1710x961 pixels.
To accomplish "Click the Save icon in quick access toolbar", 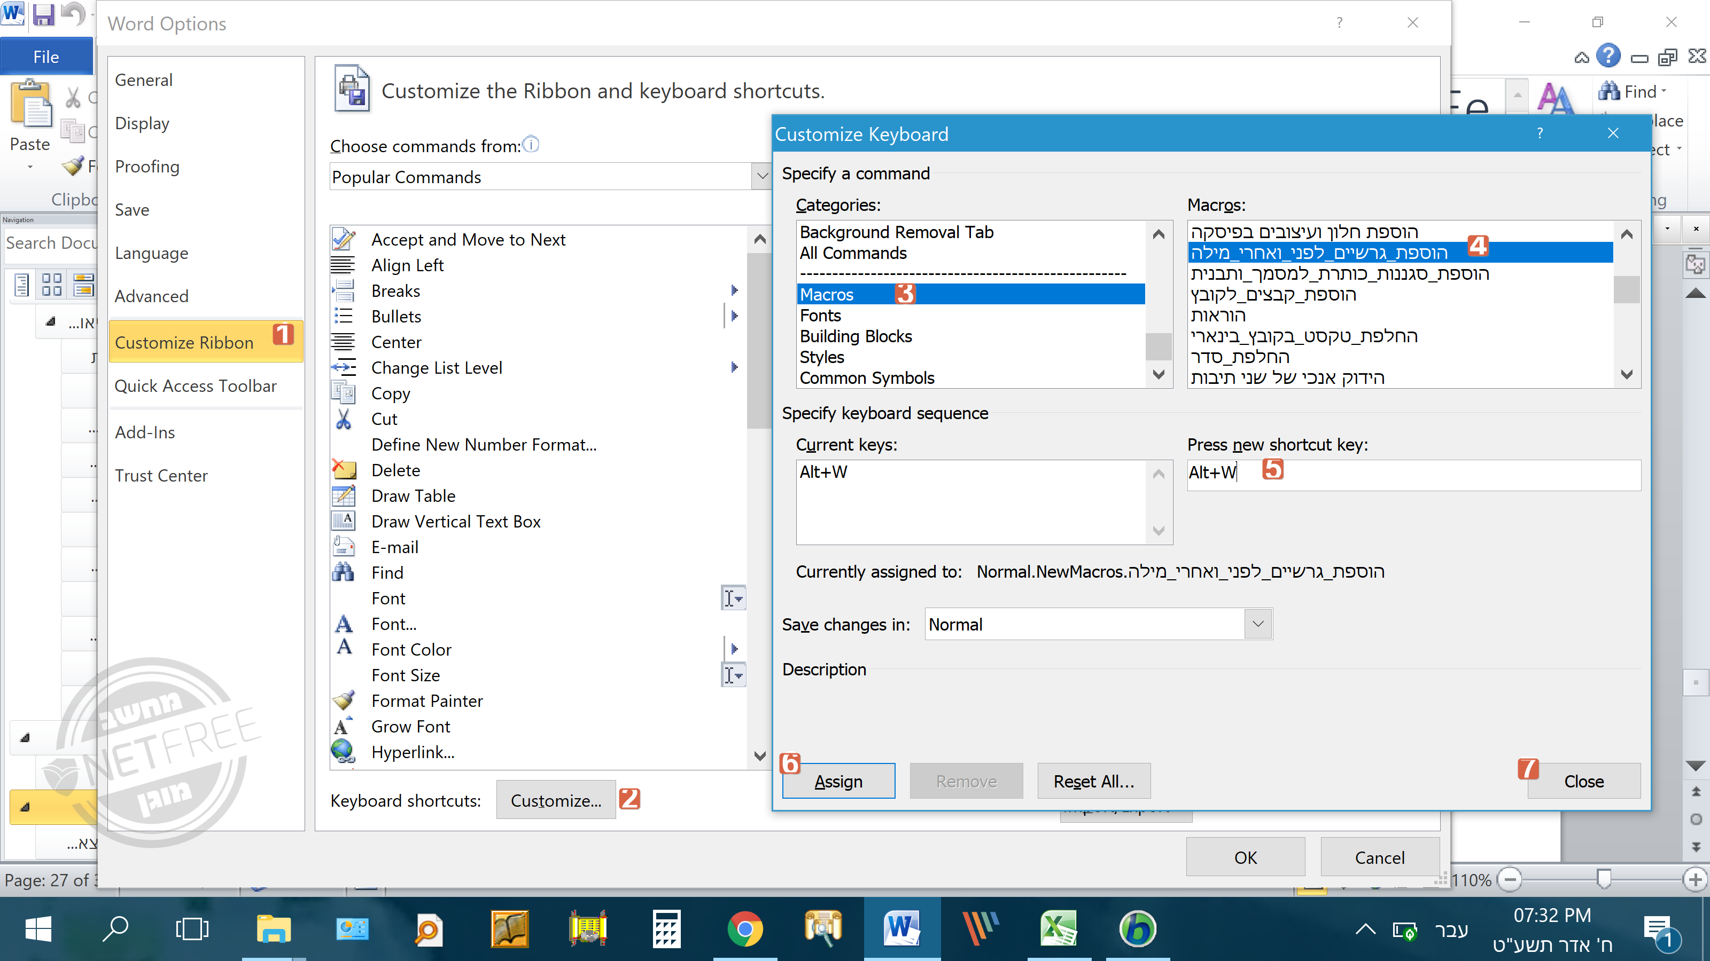I will pos(43,14).
